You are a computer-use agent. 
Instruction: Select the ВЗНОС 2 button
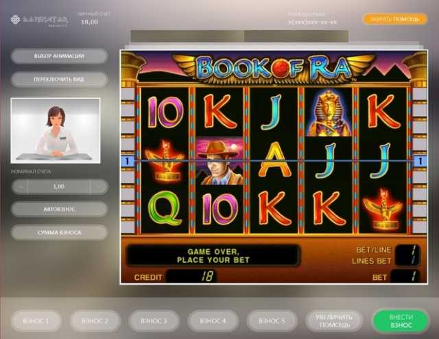pyautogui.click(x=95, y=320)
